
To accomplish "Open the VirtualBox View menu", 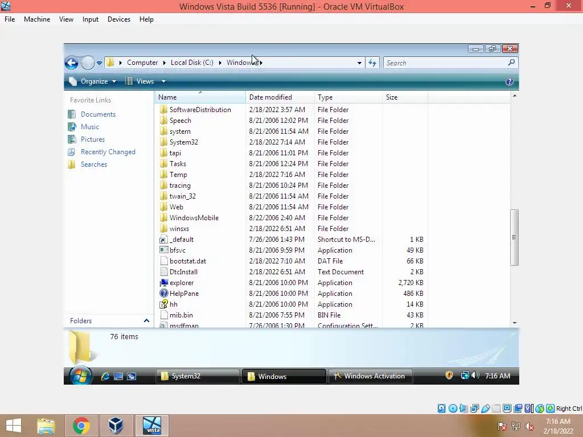I will (66, 19).
